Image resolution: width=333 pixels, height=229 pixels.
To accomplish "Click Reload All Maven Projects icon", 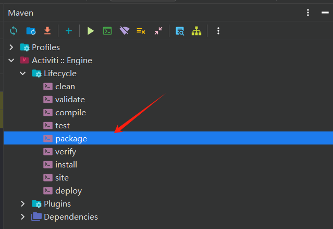I will click(14, 31).
